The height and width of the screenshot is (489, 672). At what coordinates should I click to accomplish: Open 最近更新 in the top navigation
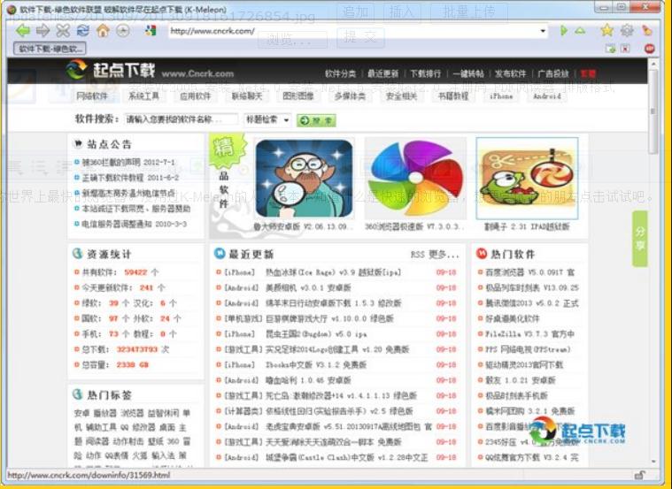[382, 73]
